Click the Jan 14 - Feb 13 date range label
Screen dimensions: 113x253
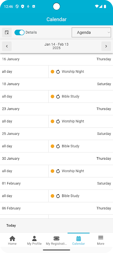pos(56,46)
